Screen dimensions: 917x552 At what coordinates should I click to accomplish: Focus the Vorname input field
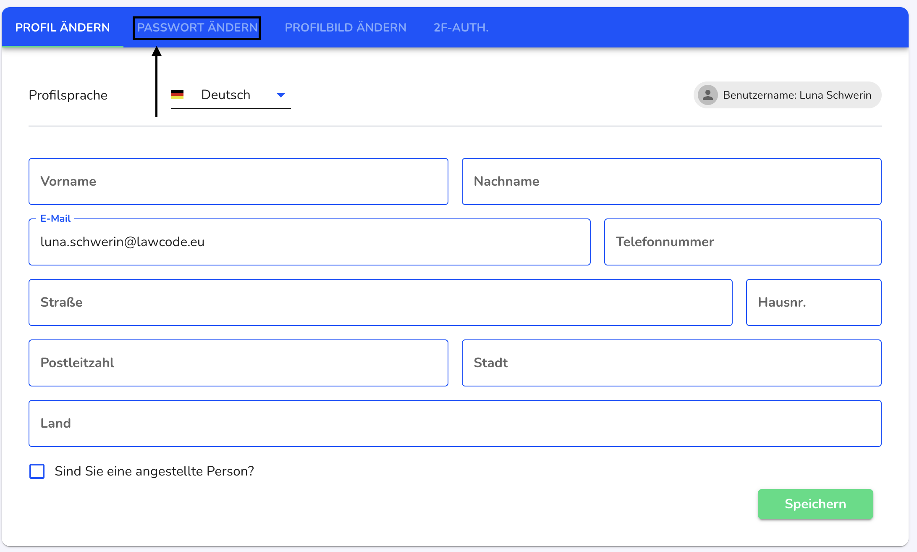(x=238, y=181)
